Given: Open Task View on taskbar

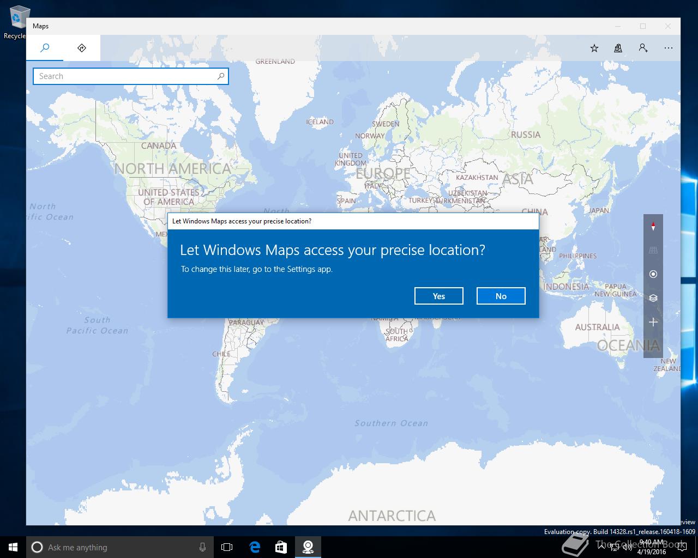Looking at the screenshot, I should 227,547.
